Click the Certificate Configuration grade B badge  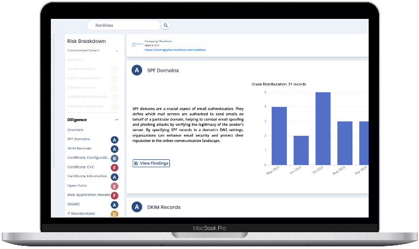pyautogui.click(x=115, y=158)
